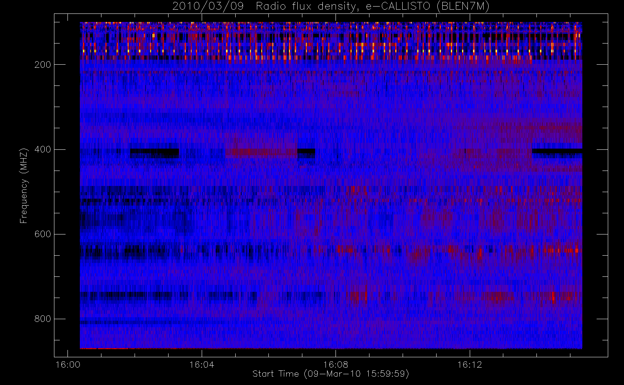
Task: Click the 16:12 time tick label
Action: click(470, 364)
